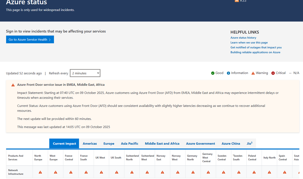
Task: Click the Italy North column header
Action: [269, 158]
